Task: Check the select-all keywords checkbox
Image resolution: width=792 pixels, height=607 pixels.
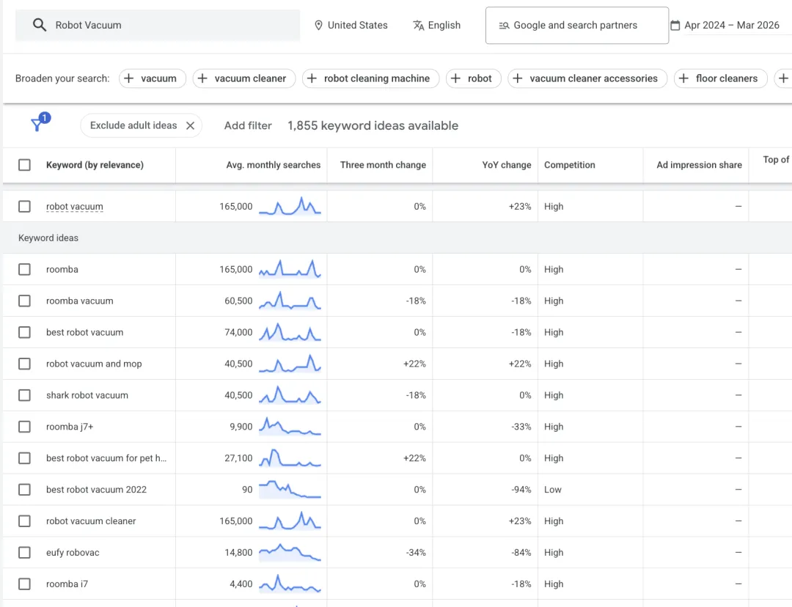Action: pos(24,165)
